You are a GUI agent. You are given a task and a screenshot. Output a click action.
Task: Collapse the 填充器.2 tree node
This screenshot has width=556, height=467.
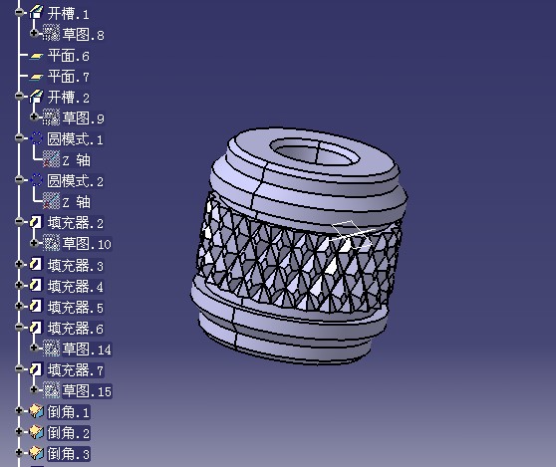point(19,222)
